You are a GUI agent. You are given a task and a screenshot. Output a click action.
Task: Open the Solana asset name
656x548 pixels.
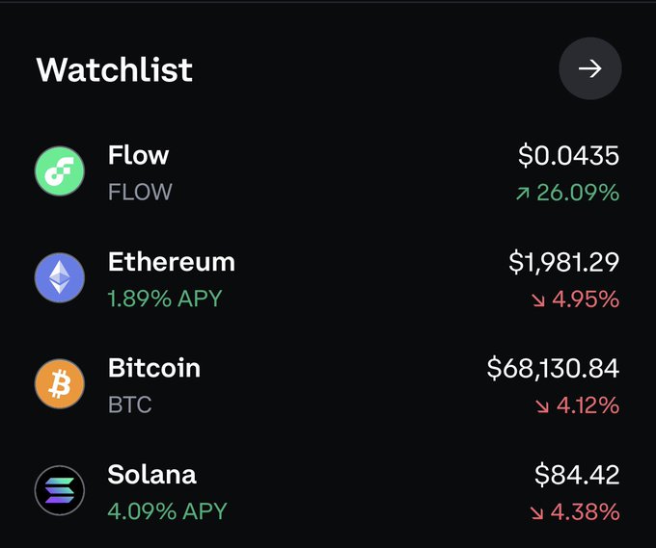[151, 474]
